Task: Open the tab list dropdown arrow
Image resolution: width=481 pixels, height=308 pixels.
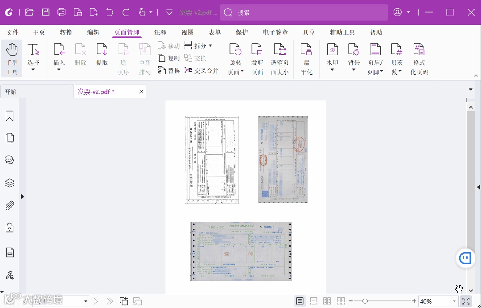Action: (x=471, y=89)
